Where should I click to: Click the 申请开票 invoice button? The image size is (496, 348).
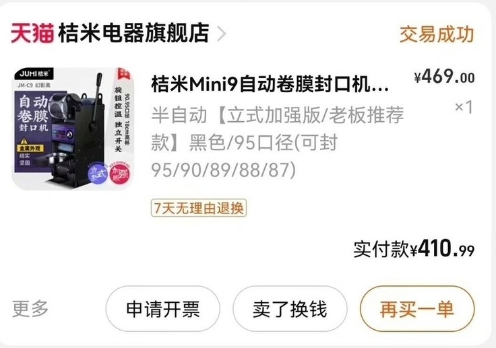click(x=162, y=309)
